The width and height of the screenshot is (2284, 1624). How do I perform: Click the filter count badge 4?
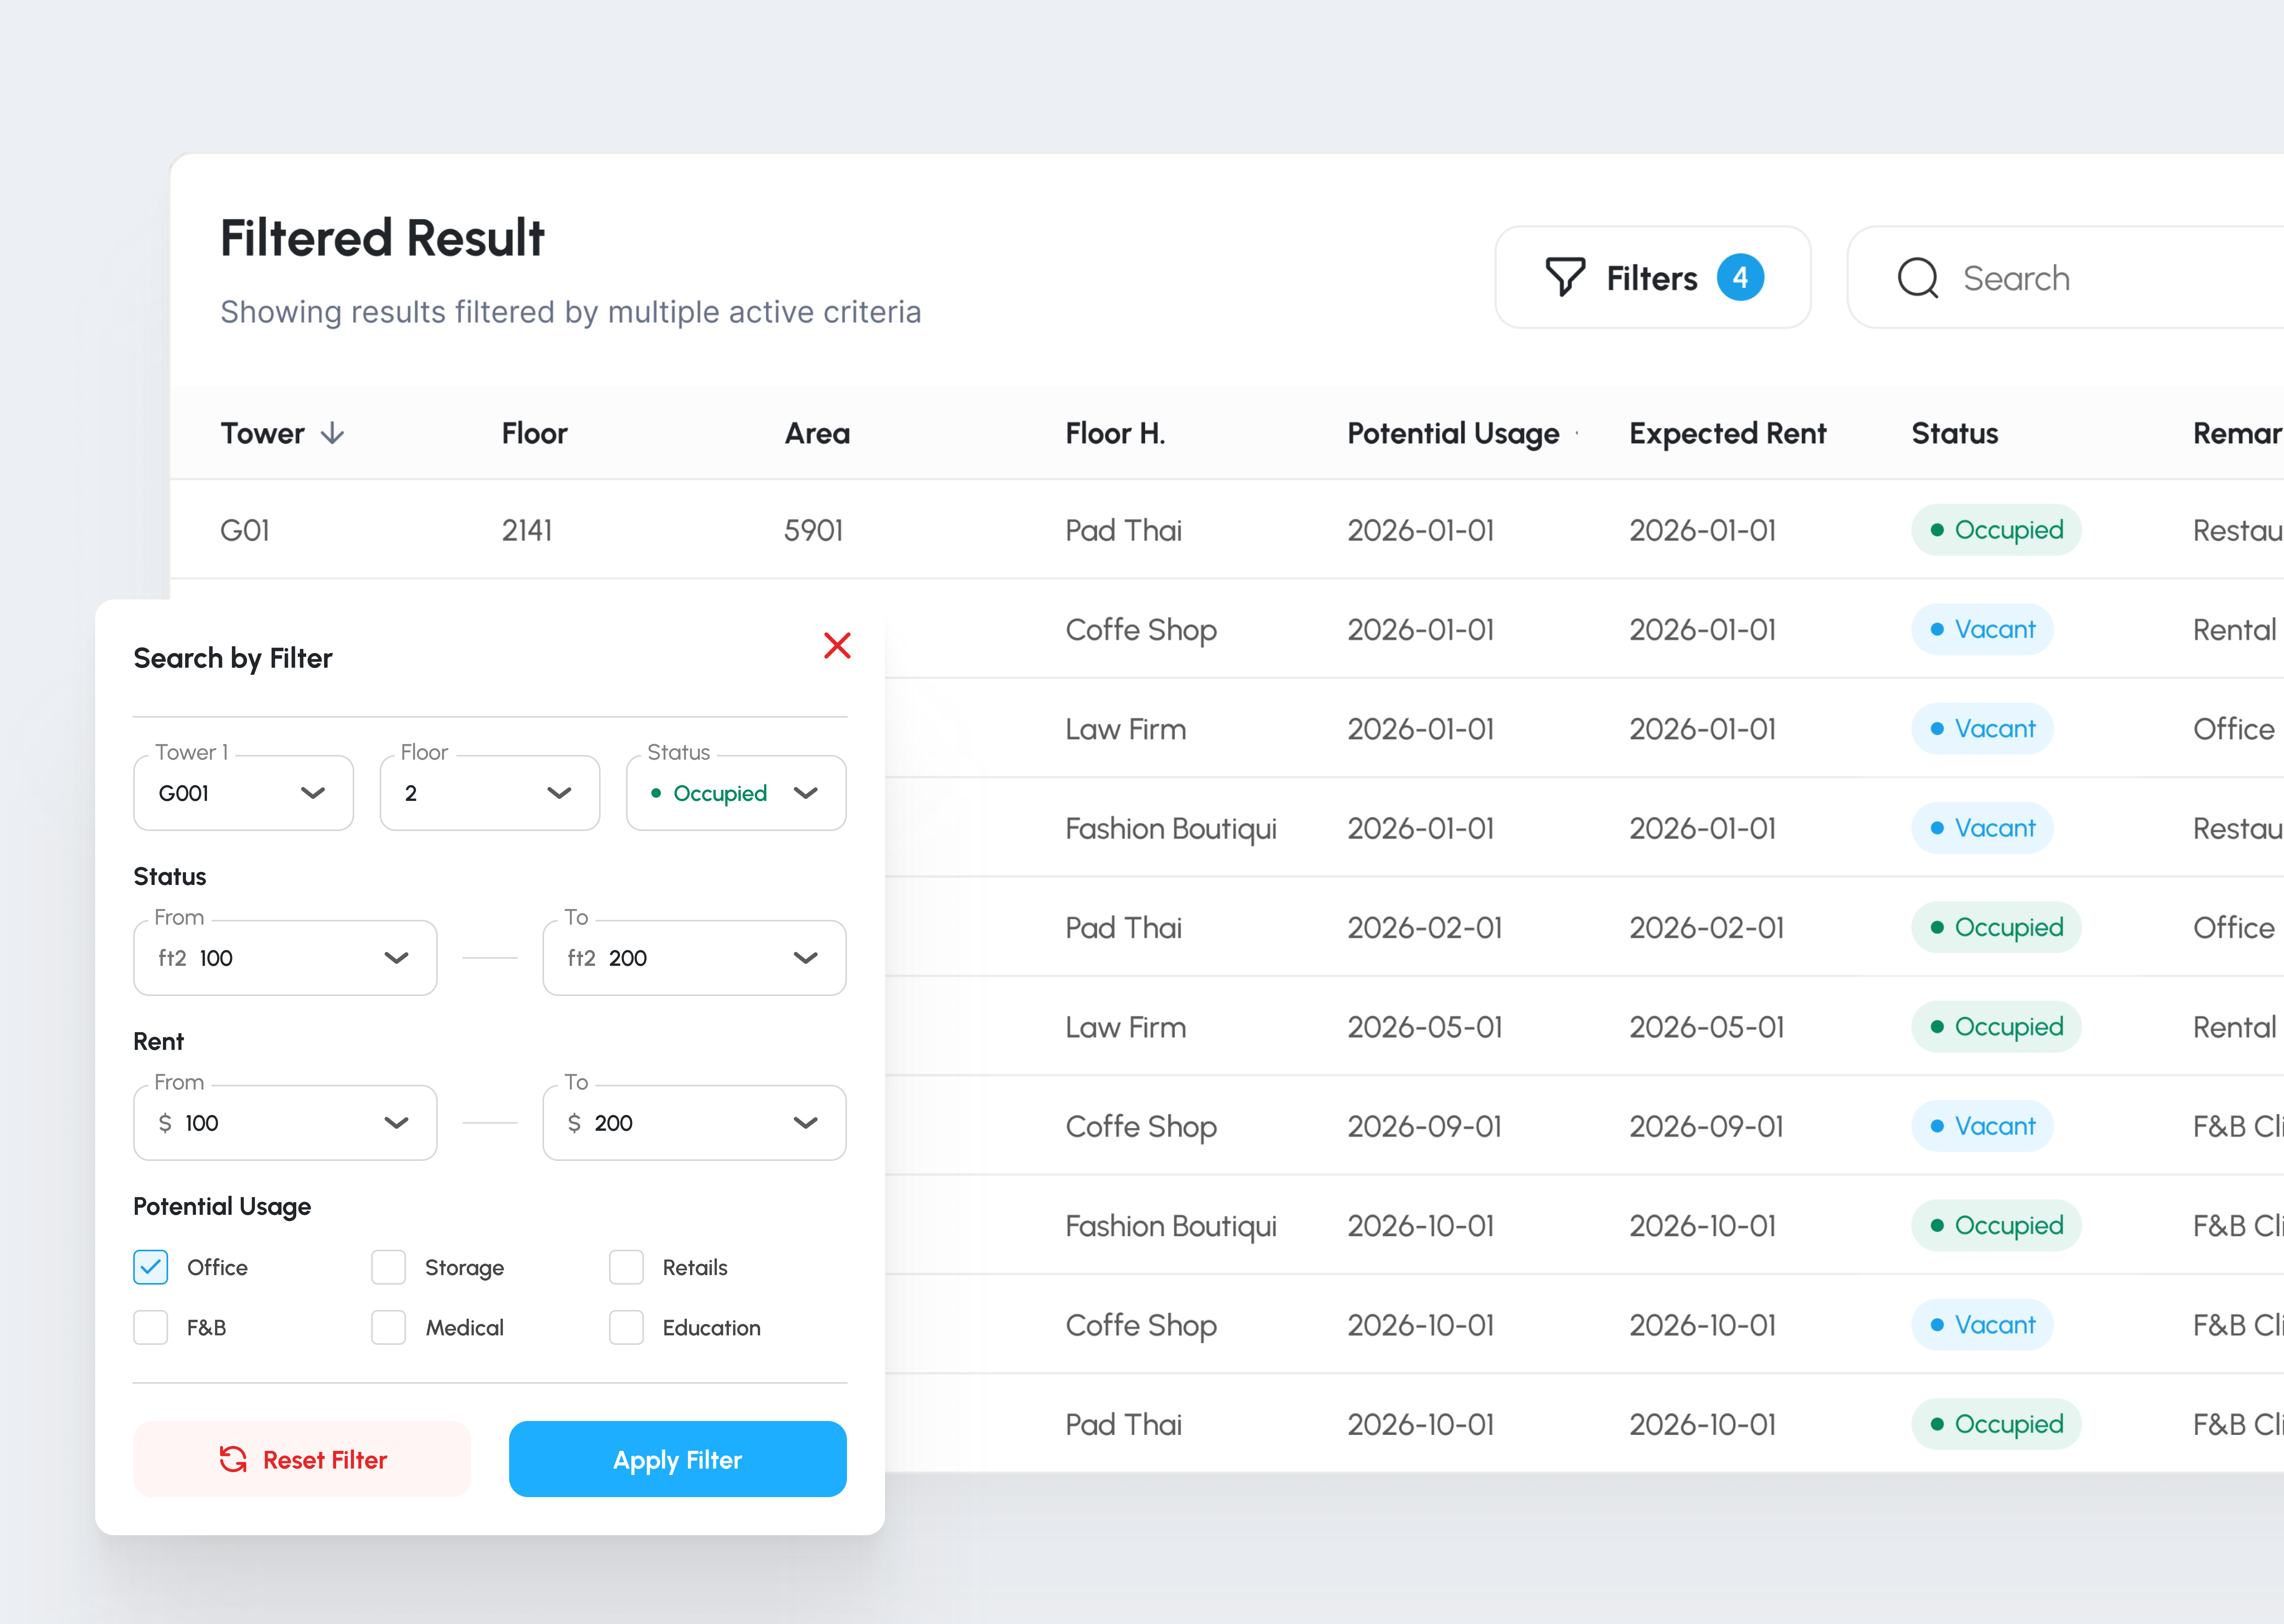1740,277
